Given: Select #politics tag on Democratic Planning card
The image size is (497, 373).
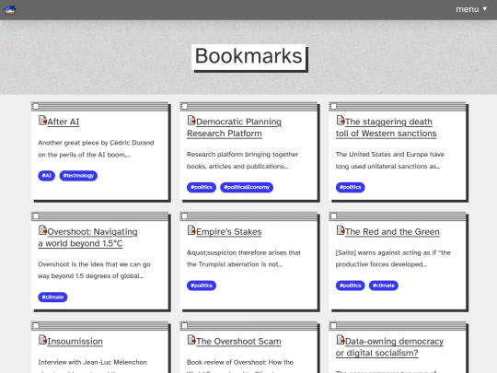Looking at the screenshot, I should click(x=202, y=187).
